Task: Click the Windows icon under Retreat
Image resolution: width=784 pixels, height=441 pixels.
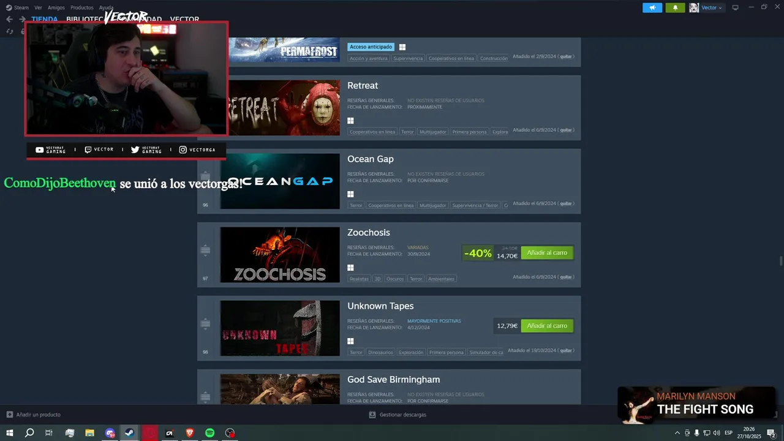Action: click(350, 121)
